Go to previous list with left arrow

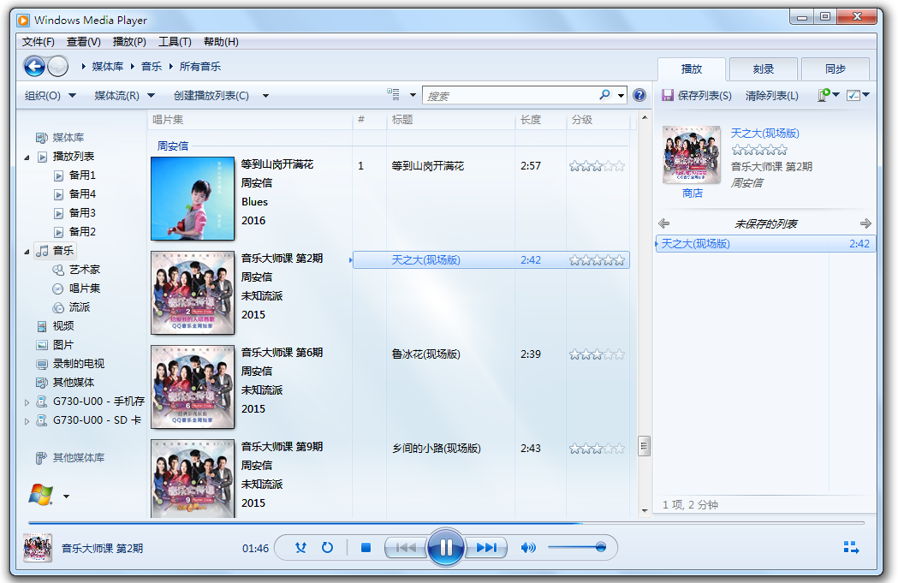tap(664, 223)
